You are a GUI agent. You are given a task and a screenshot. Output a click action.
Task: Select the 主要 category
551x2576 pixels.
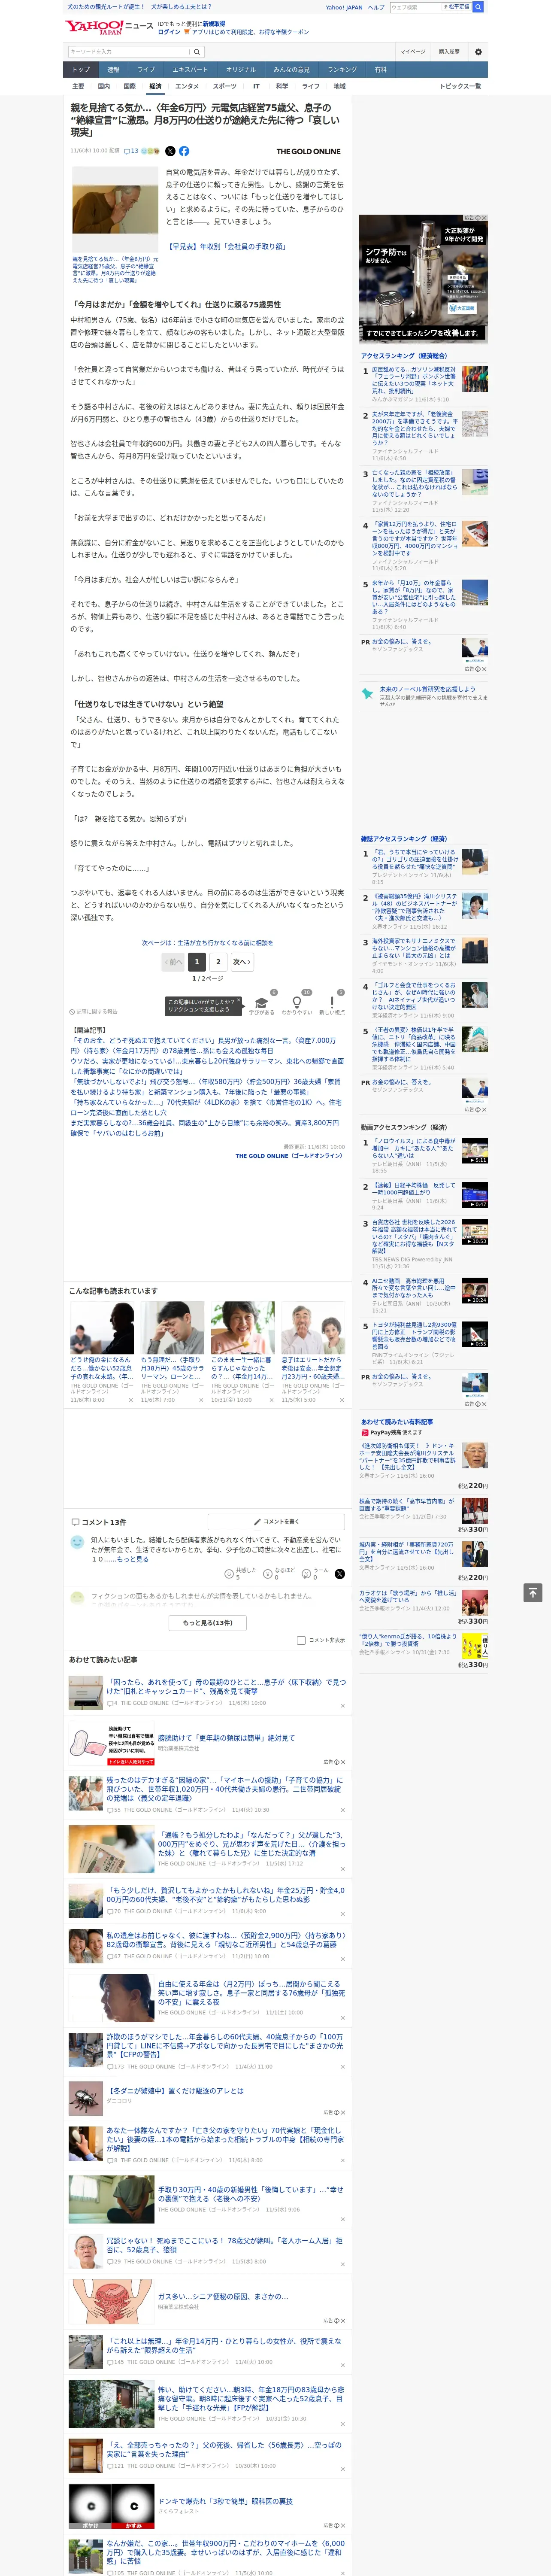[x=78, y=86]
